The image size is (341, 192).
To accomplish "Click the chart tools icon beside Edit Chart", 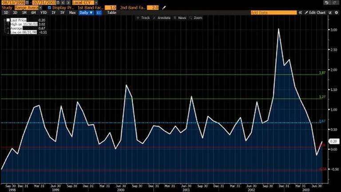I will coord(330,12).
